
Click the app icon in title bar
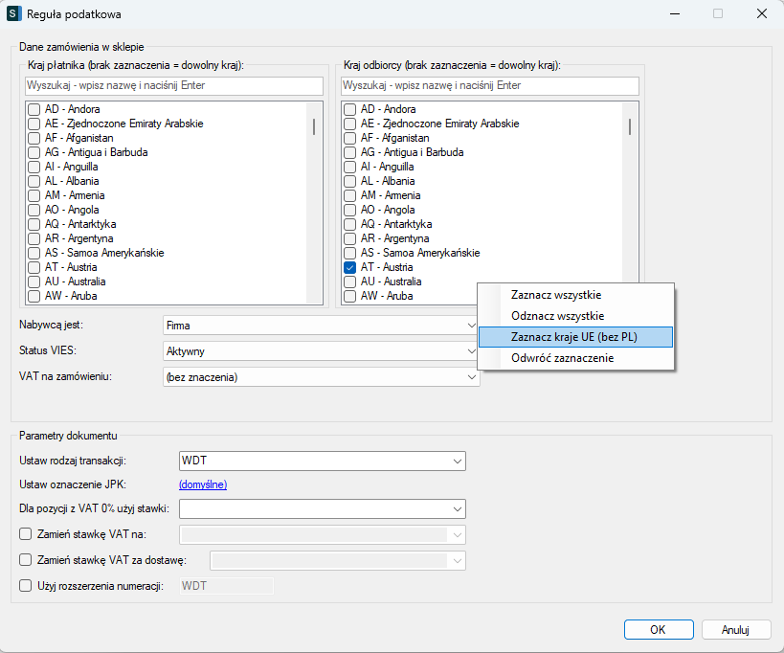(13, 14)
